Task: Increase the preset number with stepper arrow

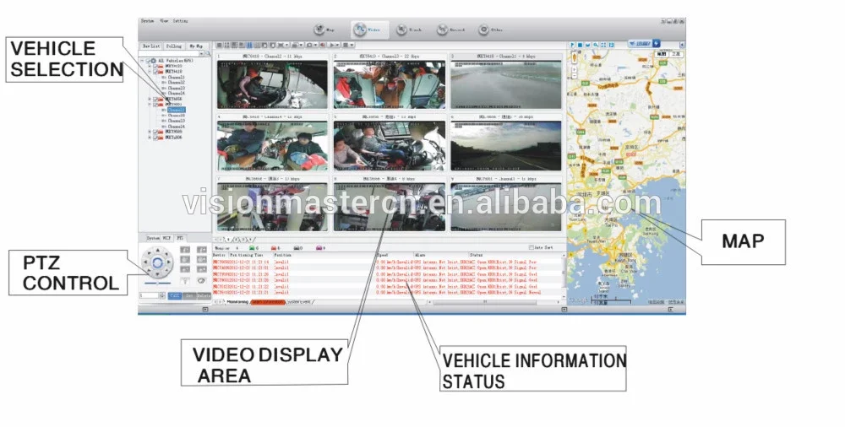Action: pos(163,294)
